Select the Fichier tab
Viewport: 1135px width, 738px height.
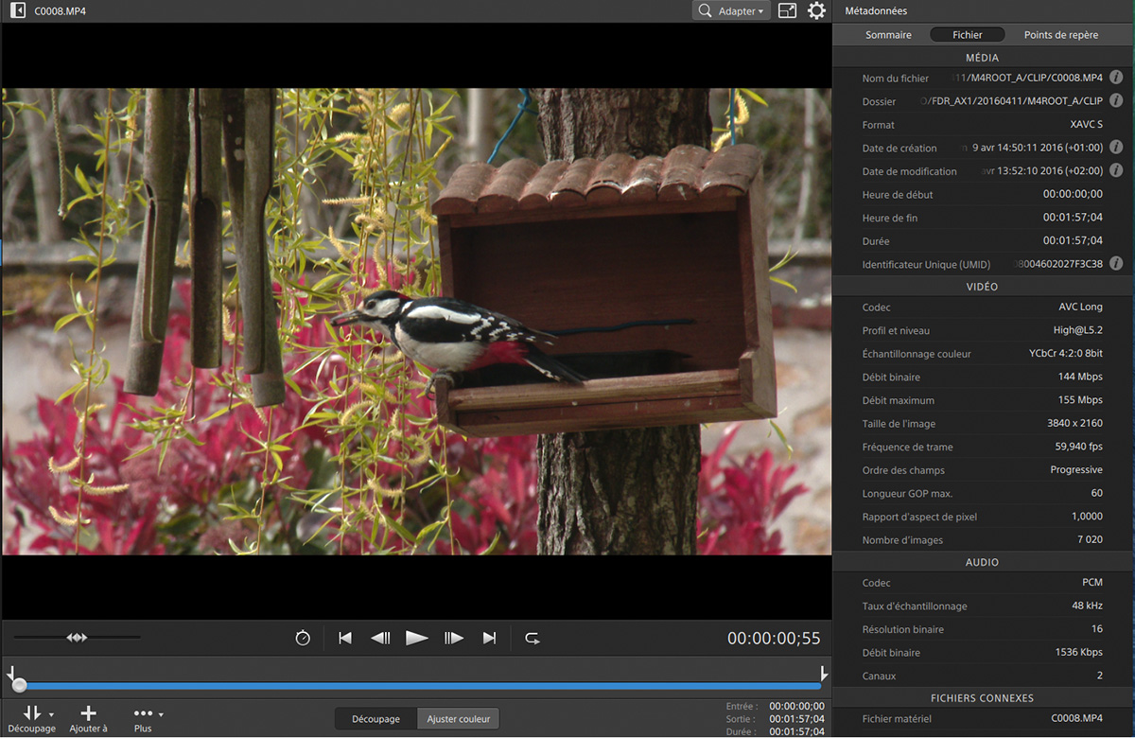(968, 35)
